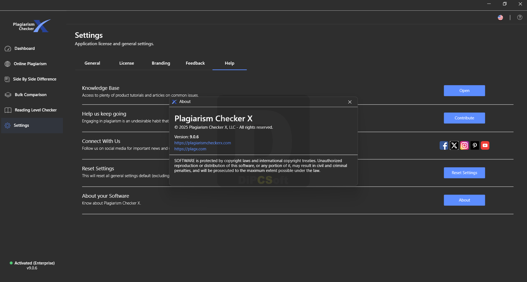Switch to the Feedback tab
The height and width of the screenshot is (282, 527).
point(195,63)
